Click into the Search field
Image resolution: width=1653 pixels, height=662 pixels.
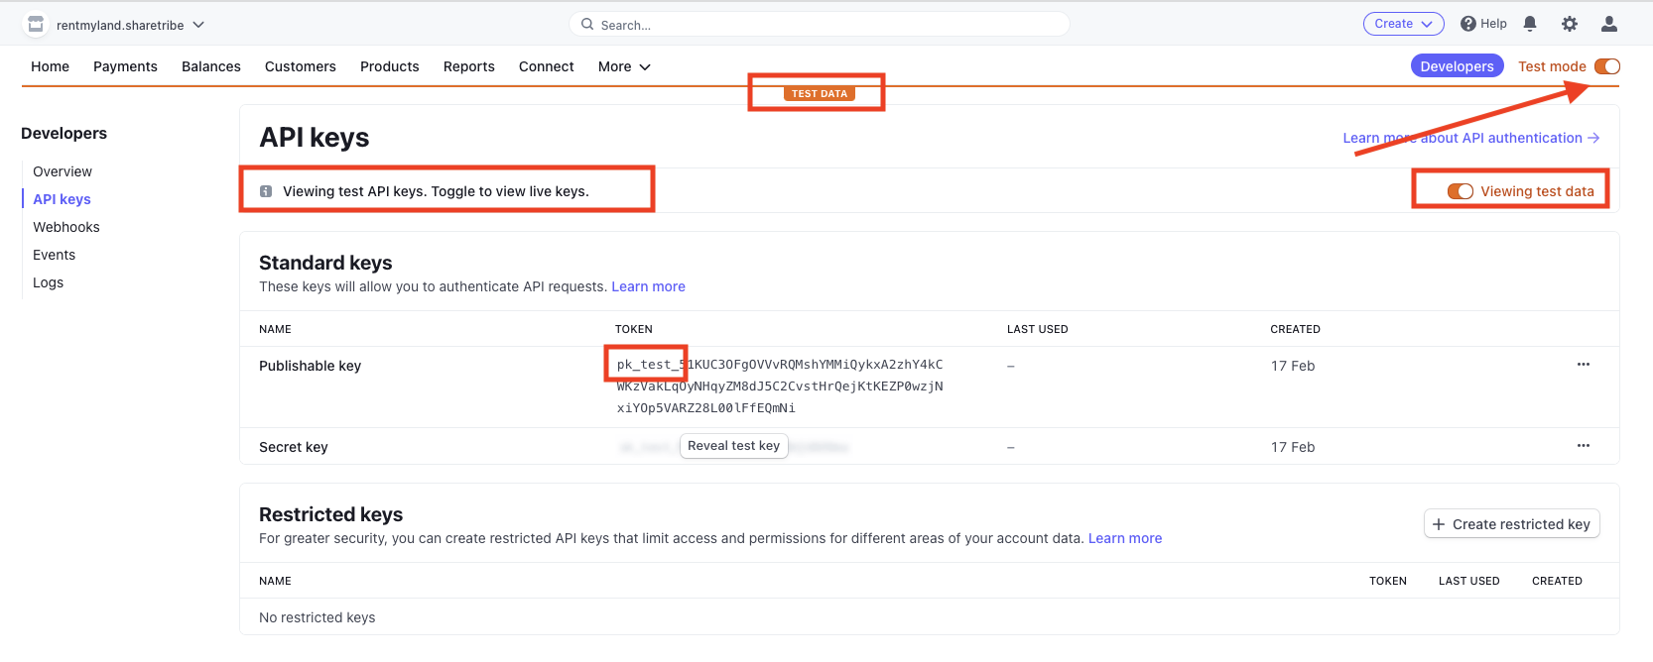pos(820,25)
